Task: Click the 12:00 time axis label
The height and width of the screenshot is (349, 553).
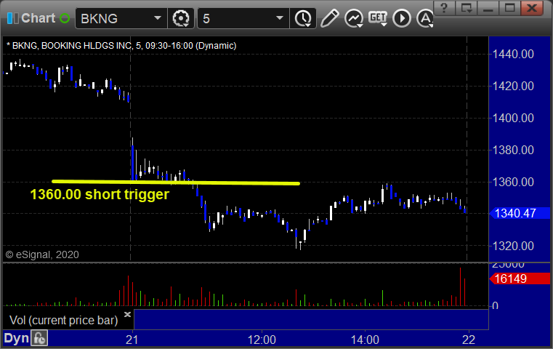Action: pos(262,340)
